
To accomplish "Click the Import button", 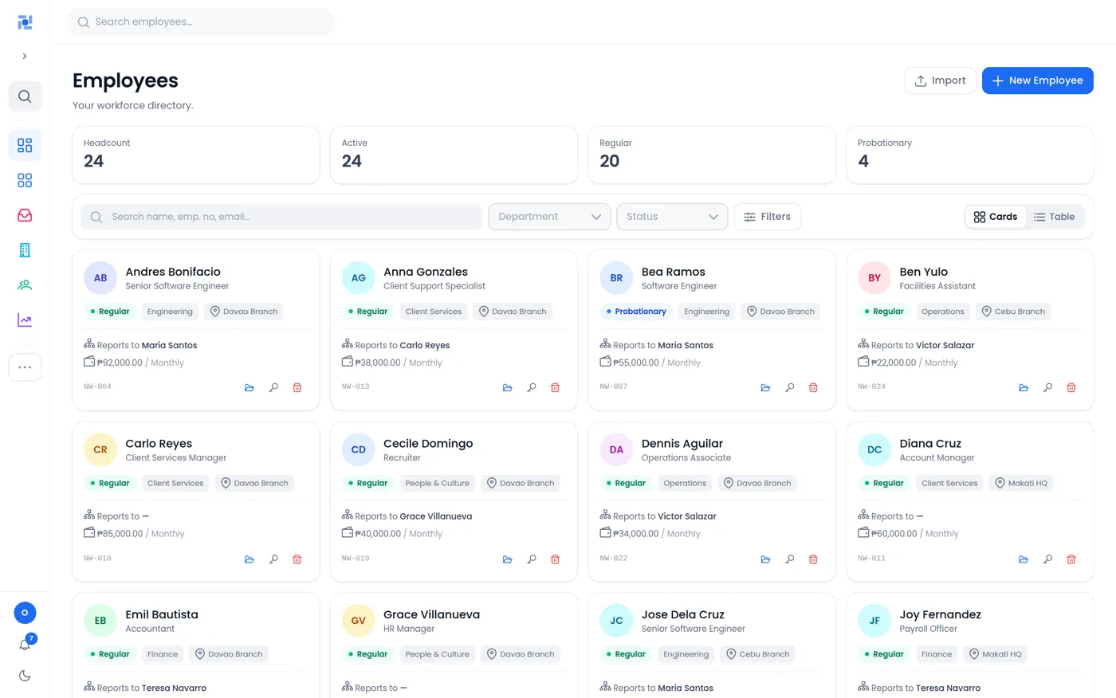I will coord(941,80).
